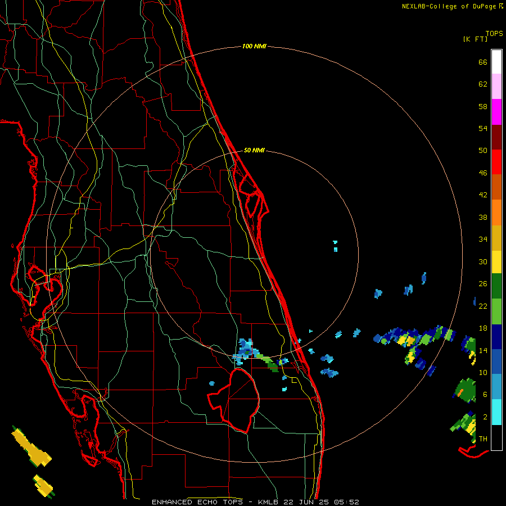Click the black TH threshold swatch

click(496, 437)
